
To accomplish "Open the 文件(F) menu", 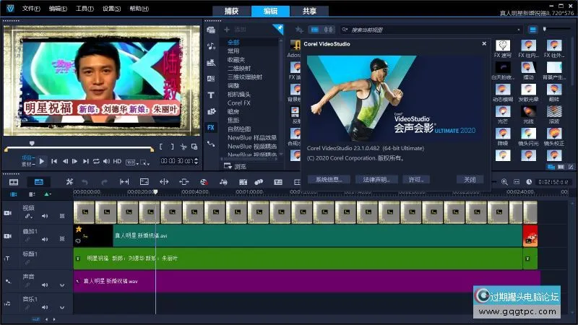I will point(30,9).
